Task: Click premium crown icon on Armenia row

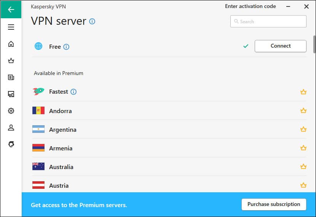Action: point(303,148)
